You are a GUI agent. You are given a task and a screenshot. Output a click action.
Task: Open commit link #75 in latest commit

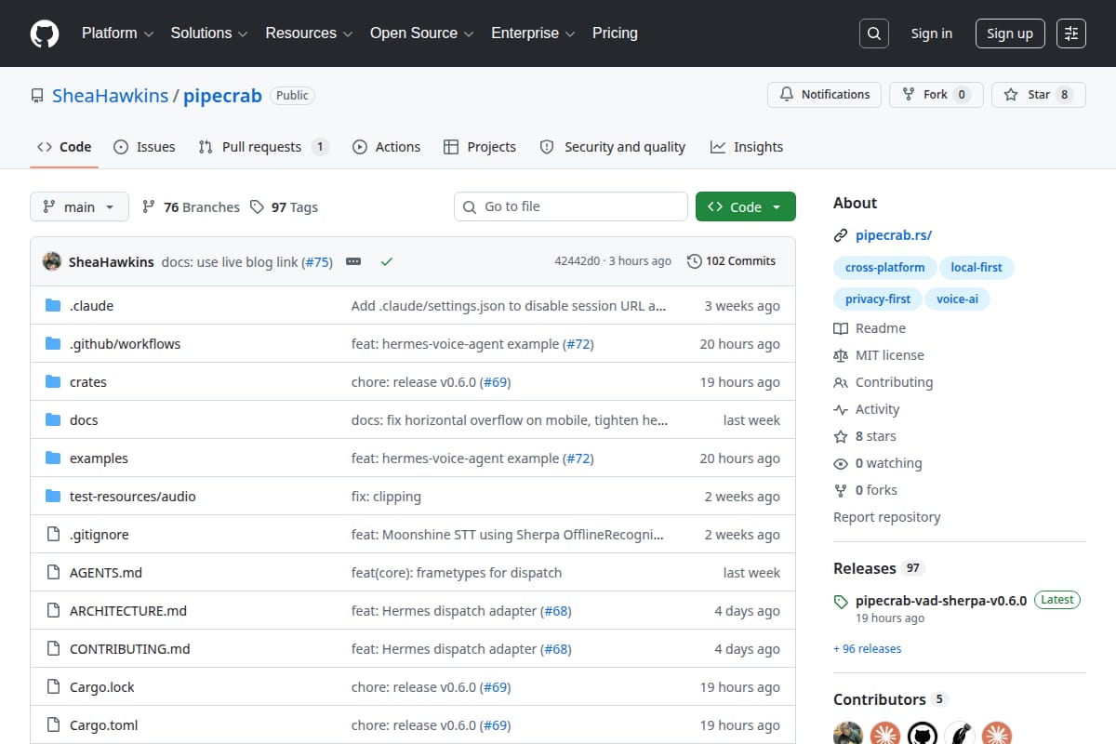317,262
